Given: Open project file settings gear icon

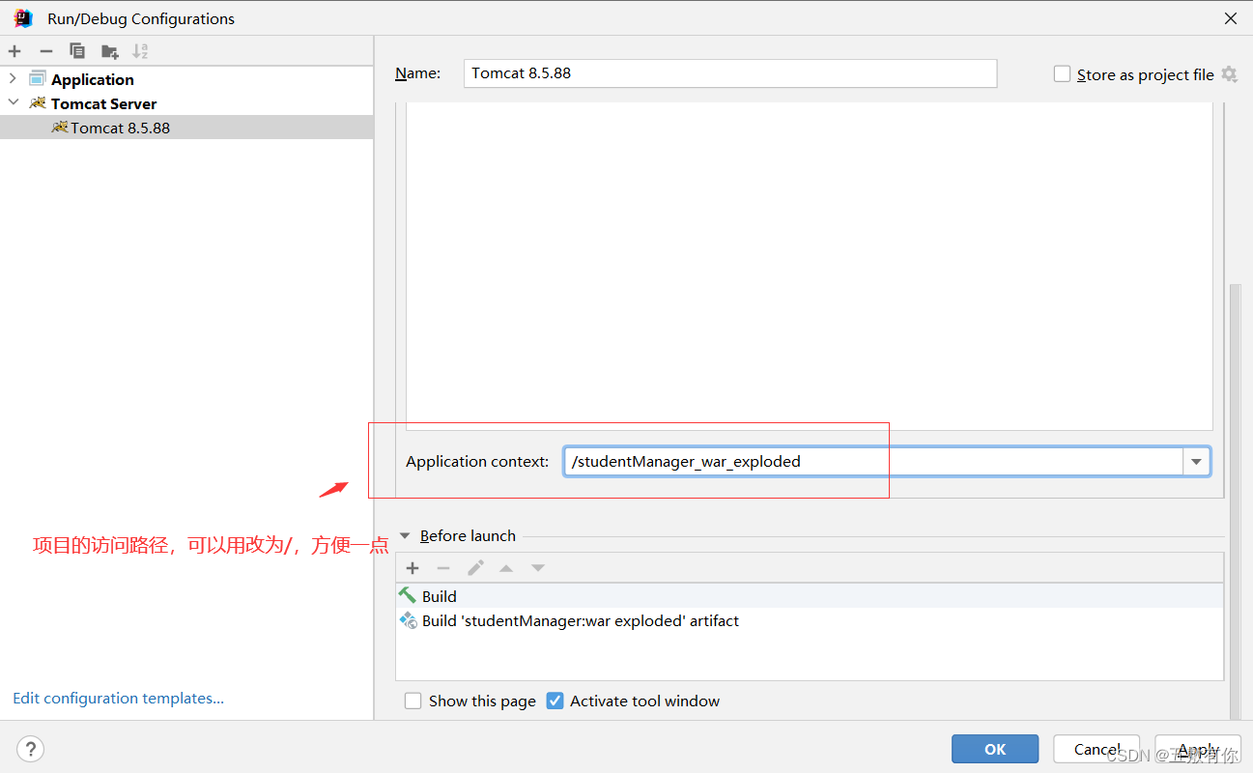Looking at the screenshot, I should (x=1229, y=74).
